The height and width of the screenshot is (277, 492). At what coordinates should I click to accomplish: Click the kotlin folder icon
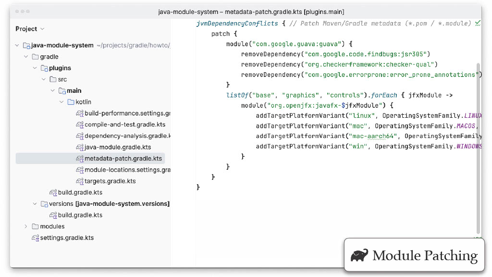(71, 102)
